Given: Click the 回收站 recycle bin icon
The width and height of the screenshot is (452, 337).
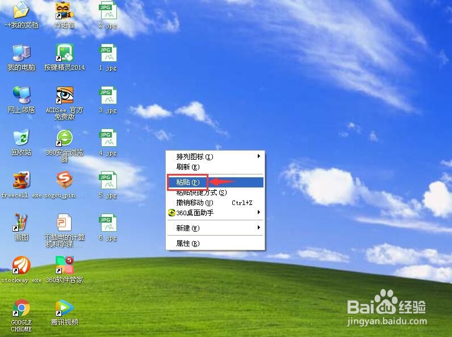Looking at the screenshot, I should 21,138.
